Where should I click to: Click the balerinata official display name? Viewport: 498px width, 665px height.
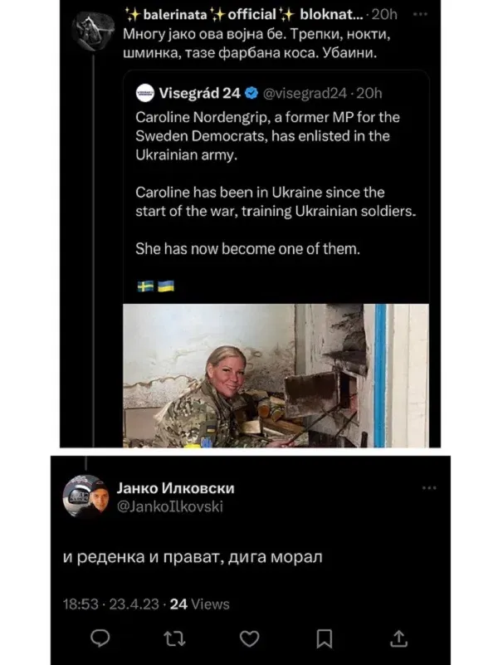245,14
